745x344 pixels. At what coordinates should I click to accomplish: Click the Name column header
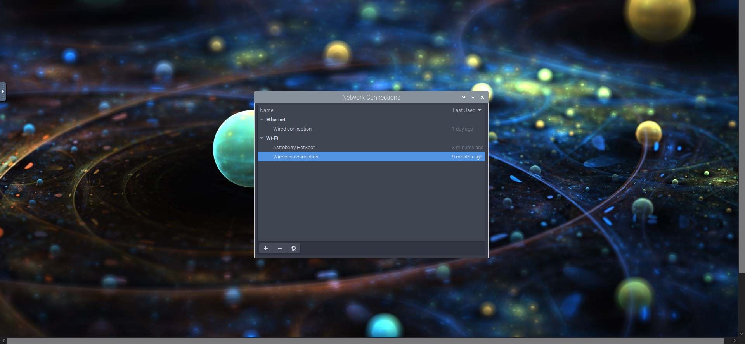point(267,110)
